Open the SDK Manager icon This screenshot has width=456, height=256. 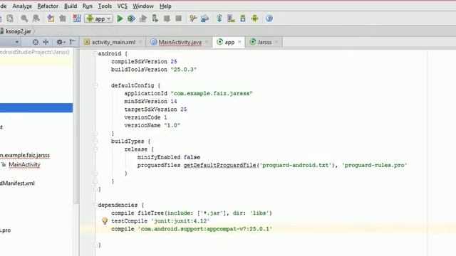pyautogui.click(x=242, y=18)
